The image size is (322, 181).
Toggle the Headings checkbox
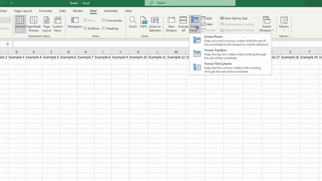pyautogui.click(x=103, y=28)
